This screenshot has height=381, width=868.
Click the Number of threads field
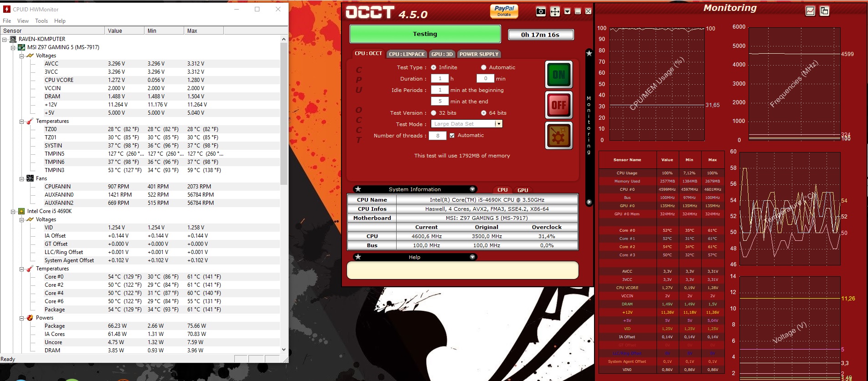438,135
